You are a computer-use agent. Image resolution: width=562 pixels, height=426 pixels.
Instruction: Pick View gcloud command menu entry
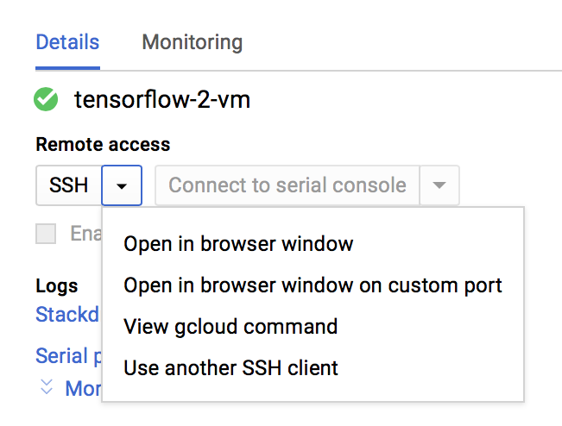point(230,327)
